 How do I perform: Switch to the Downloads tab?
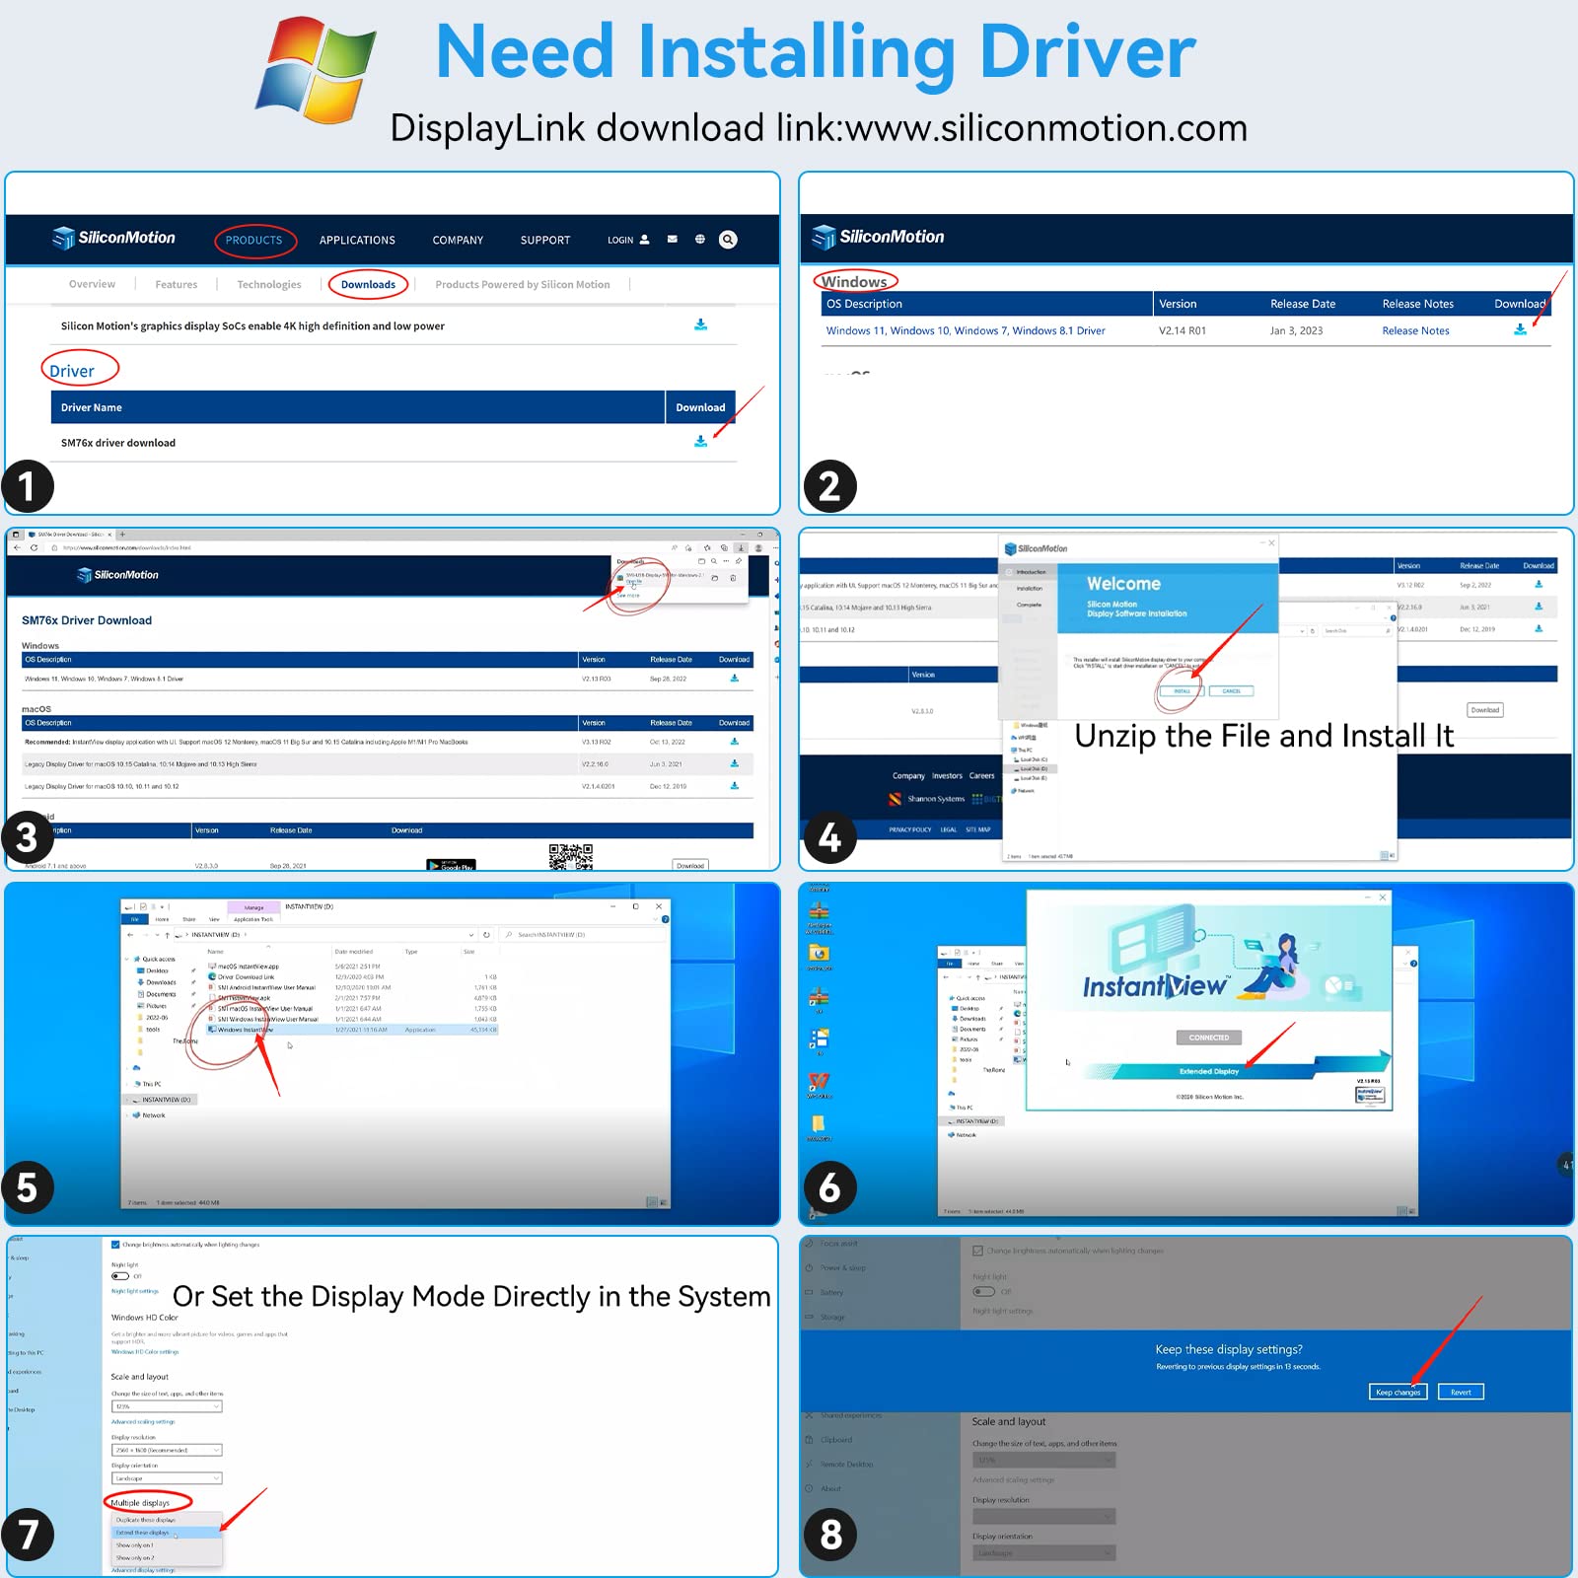pyautogui.click(x=368, y=285)
